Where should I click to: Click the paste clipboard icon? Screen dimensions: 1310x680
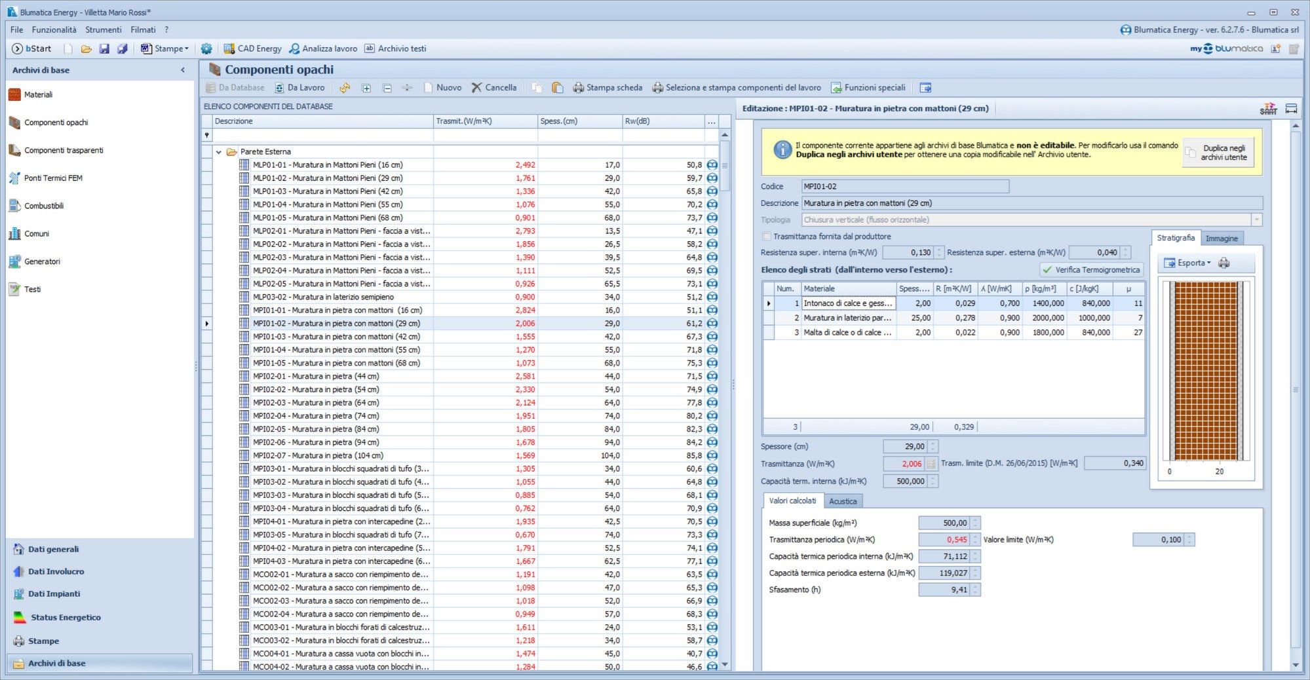[x=557, y=88]
